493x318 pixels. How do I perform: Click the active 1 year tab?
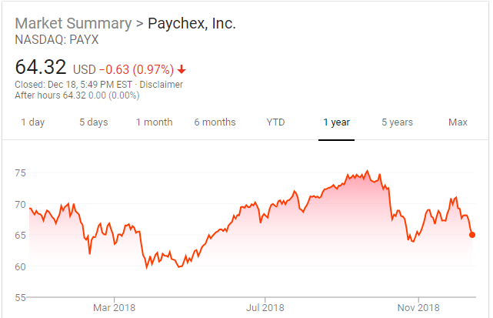(336, 122)
